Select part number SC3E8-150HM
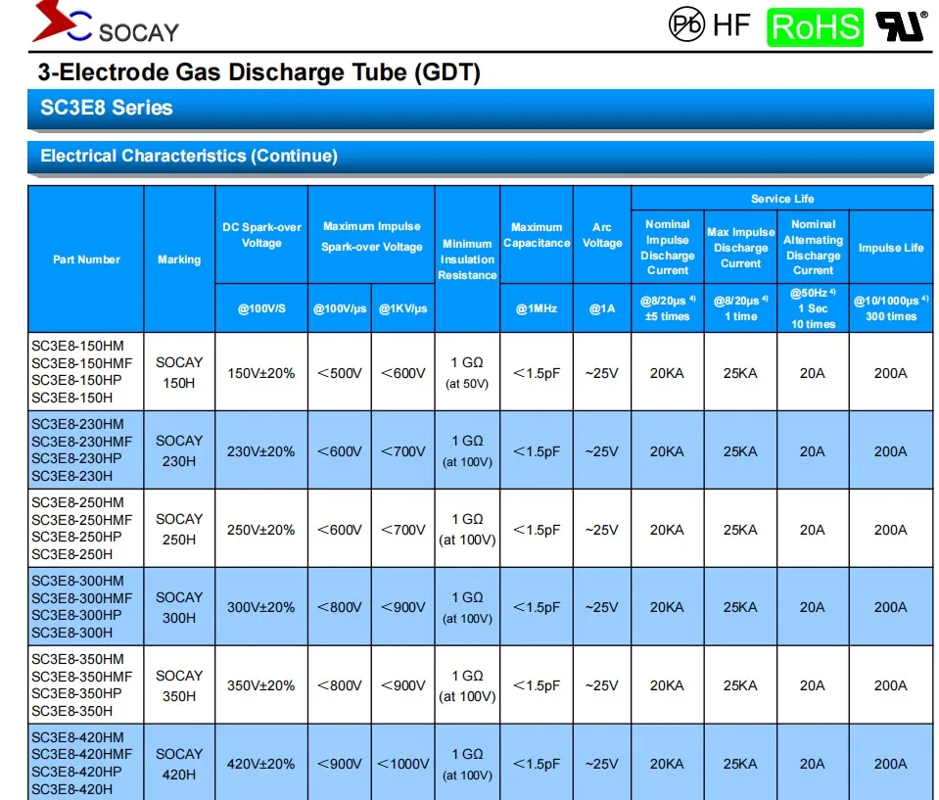The width and height of the screenshot is (939, 800). (x=78, y=346)
